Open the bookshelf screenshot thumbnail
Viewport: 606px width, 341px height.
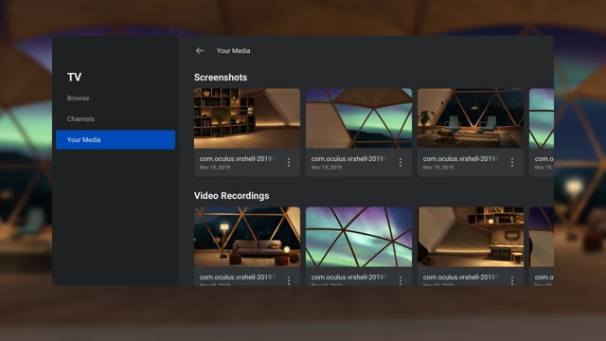tap(247, 118)
